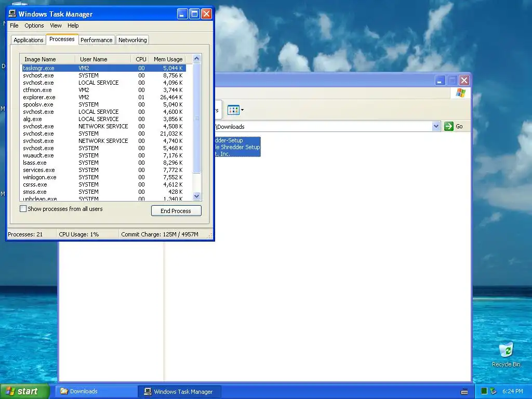Screen dimensions: 532x399
Task: Minimize the Downloads window
Action: (440, 81)
